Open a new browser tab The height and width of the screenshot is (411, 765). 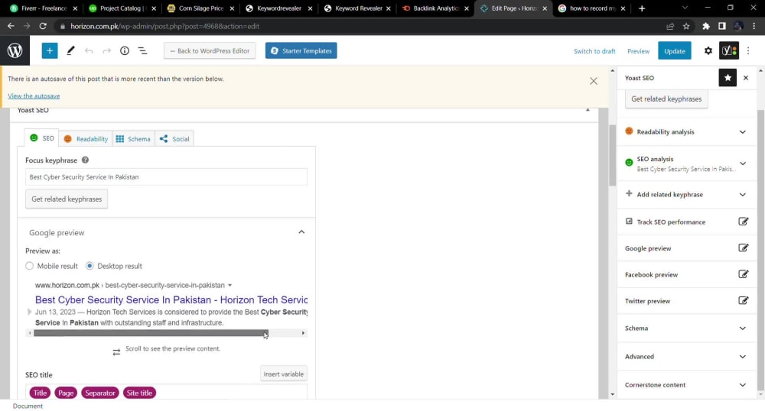click(x=642, y=8)
